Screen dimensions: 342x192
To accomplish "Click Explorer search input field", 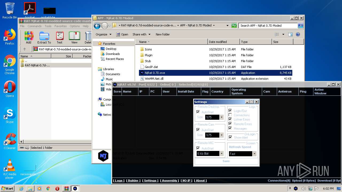I will coord(268,26).
